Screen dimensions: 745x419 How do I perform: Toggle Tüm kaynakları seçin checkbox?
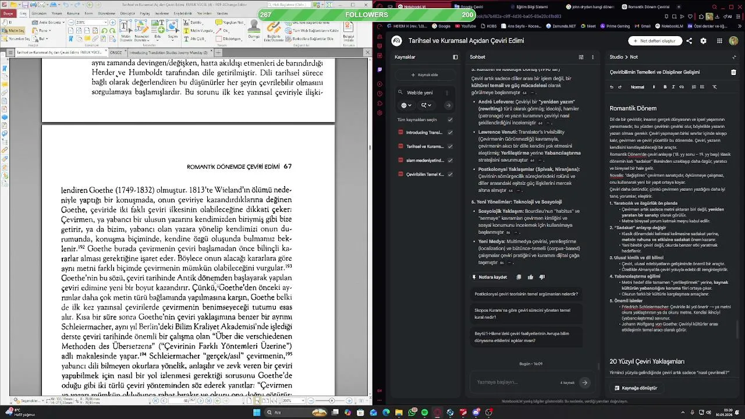[x=450, y=119]
